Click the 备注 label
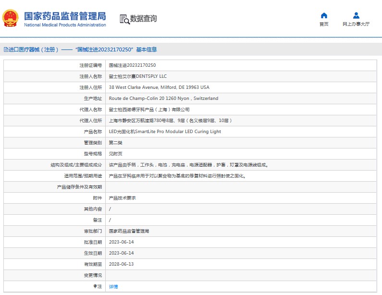382x295 pixels. (97, 220)
